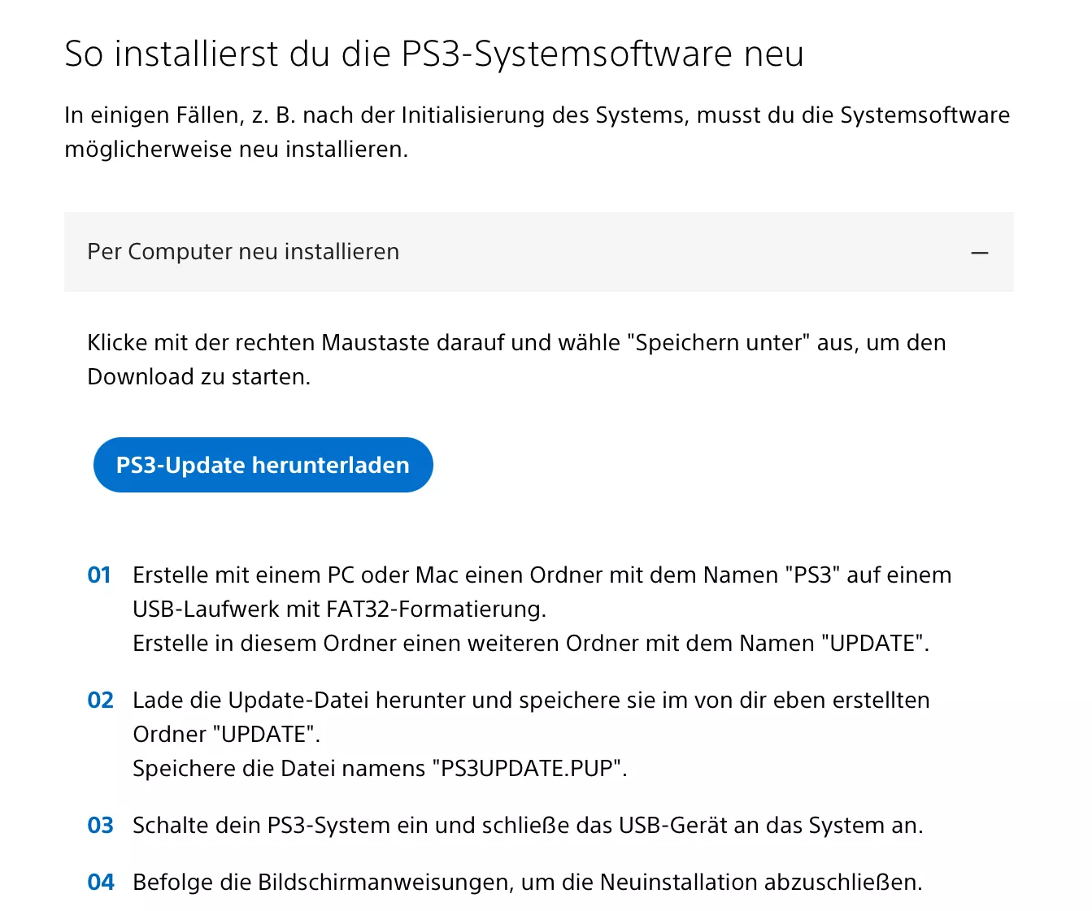This screenshot has height=911, width=1092.
Task: Toggle the "Per Computer neu installieren" accordion header
Action: click(x=538, y=252)
